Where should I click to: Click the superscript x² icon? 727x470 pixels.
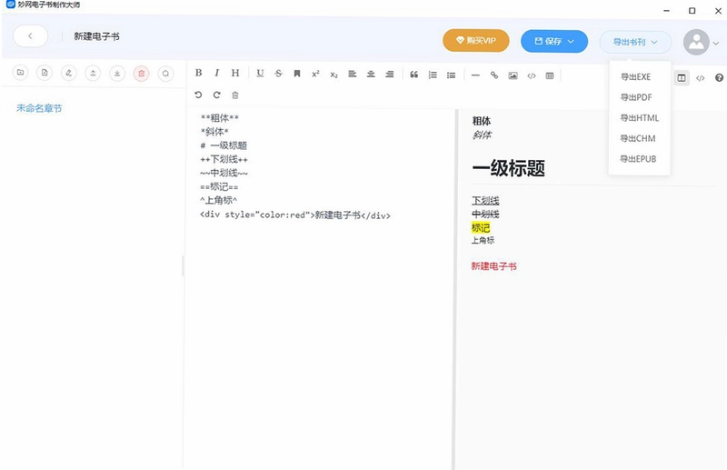click(315, 74)
